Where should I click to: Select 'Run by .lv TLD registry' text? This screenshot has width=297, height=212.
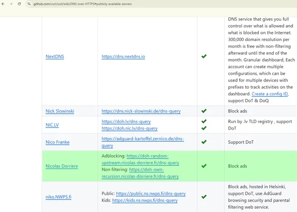[250, 122]
